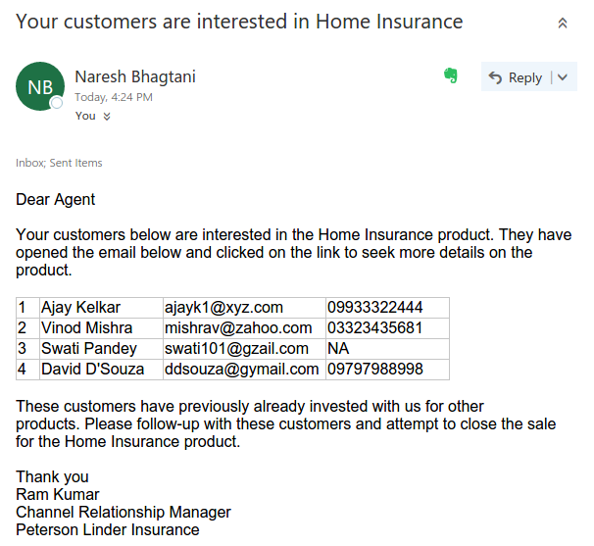This screenshot has height=546, width=594.
Task: Click phone number 09933322444
Action: tap(375, 307)
